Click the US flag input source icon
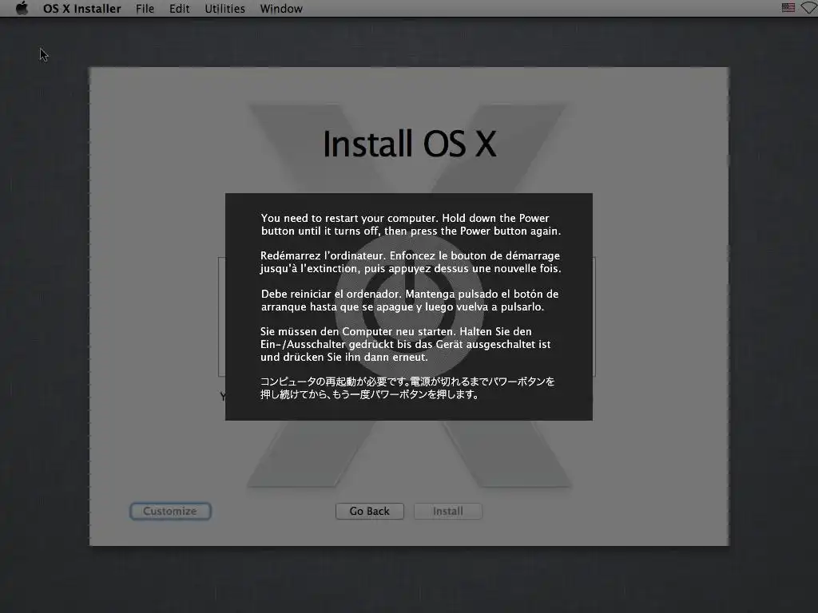 tap(788, 8)
